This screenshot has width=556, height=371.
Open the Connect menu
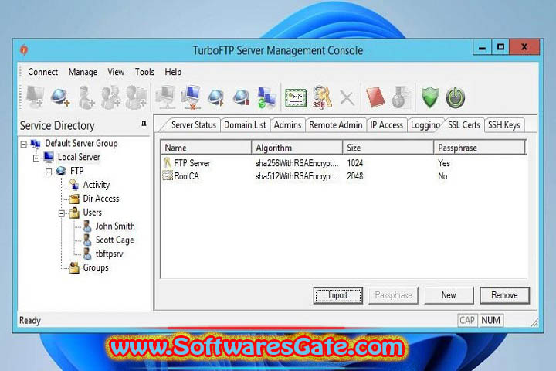42,72
